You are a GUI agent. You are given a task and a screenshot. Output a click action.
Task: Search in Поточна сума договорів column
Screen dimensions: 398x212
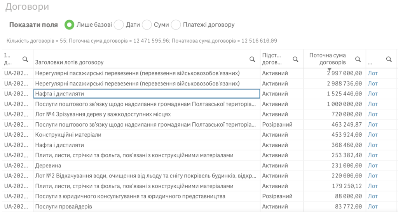click(358, 59)
